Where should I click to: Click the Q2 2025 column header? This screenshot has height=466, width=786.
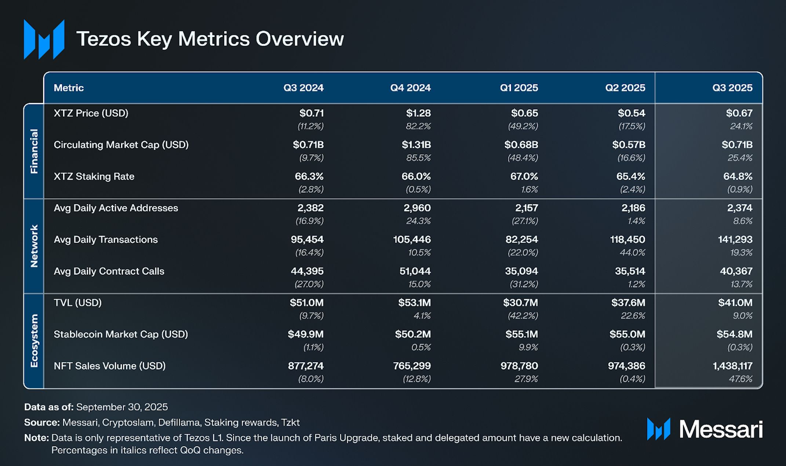[x=625, y=88]
